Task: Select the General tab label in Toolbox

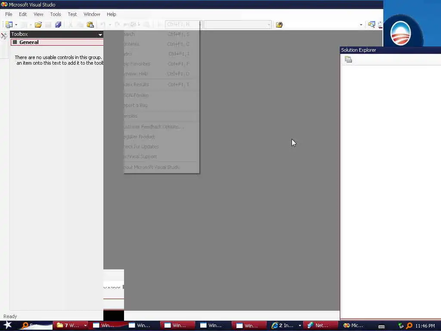Action: [29, 42]
